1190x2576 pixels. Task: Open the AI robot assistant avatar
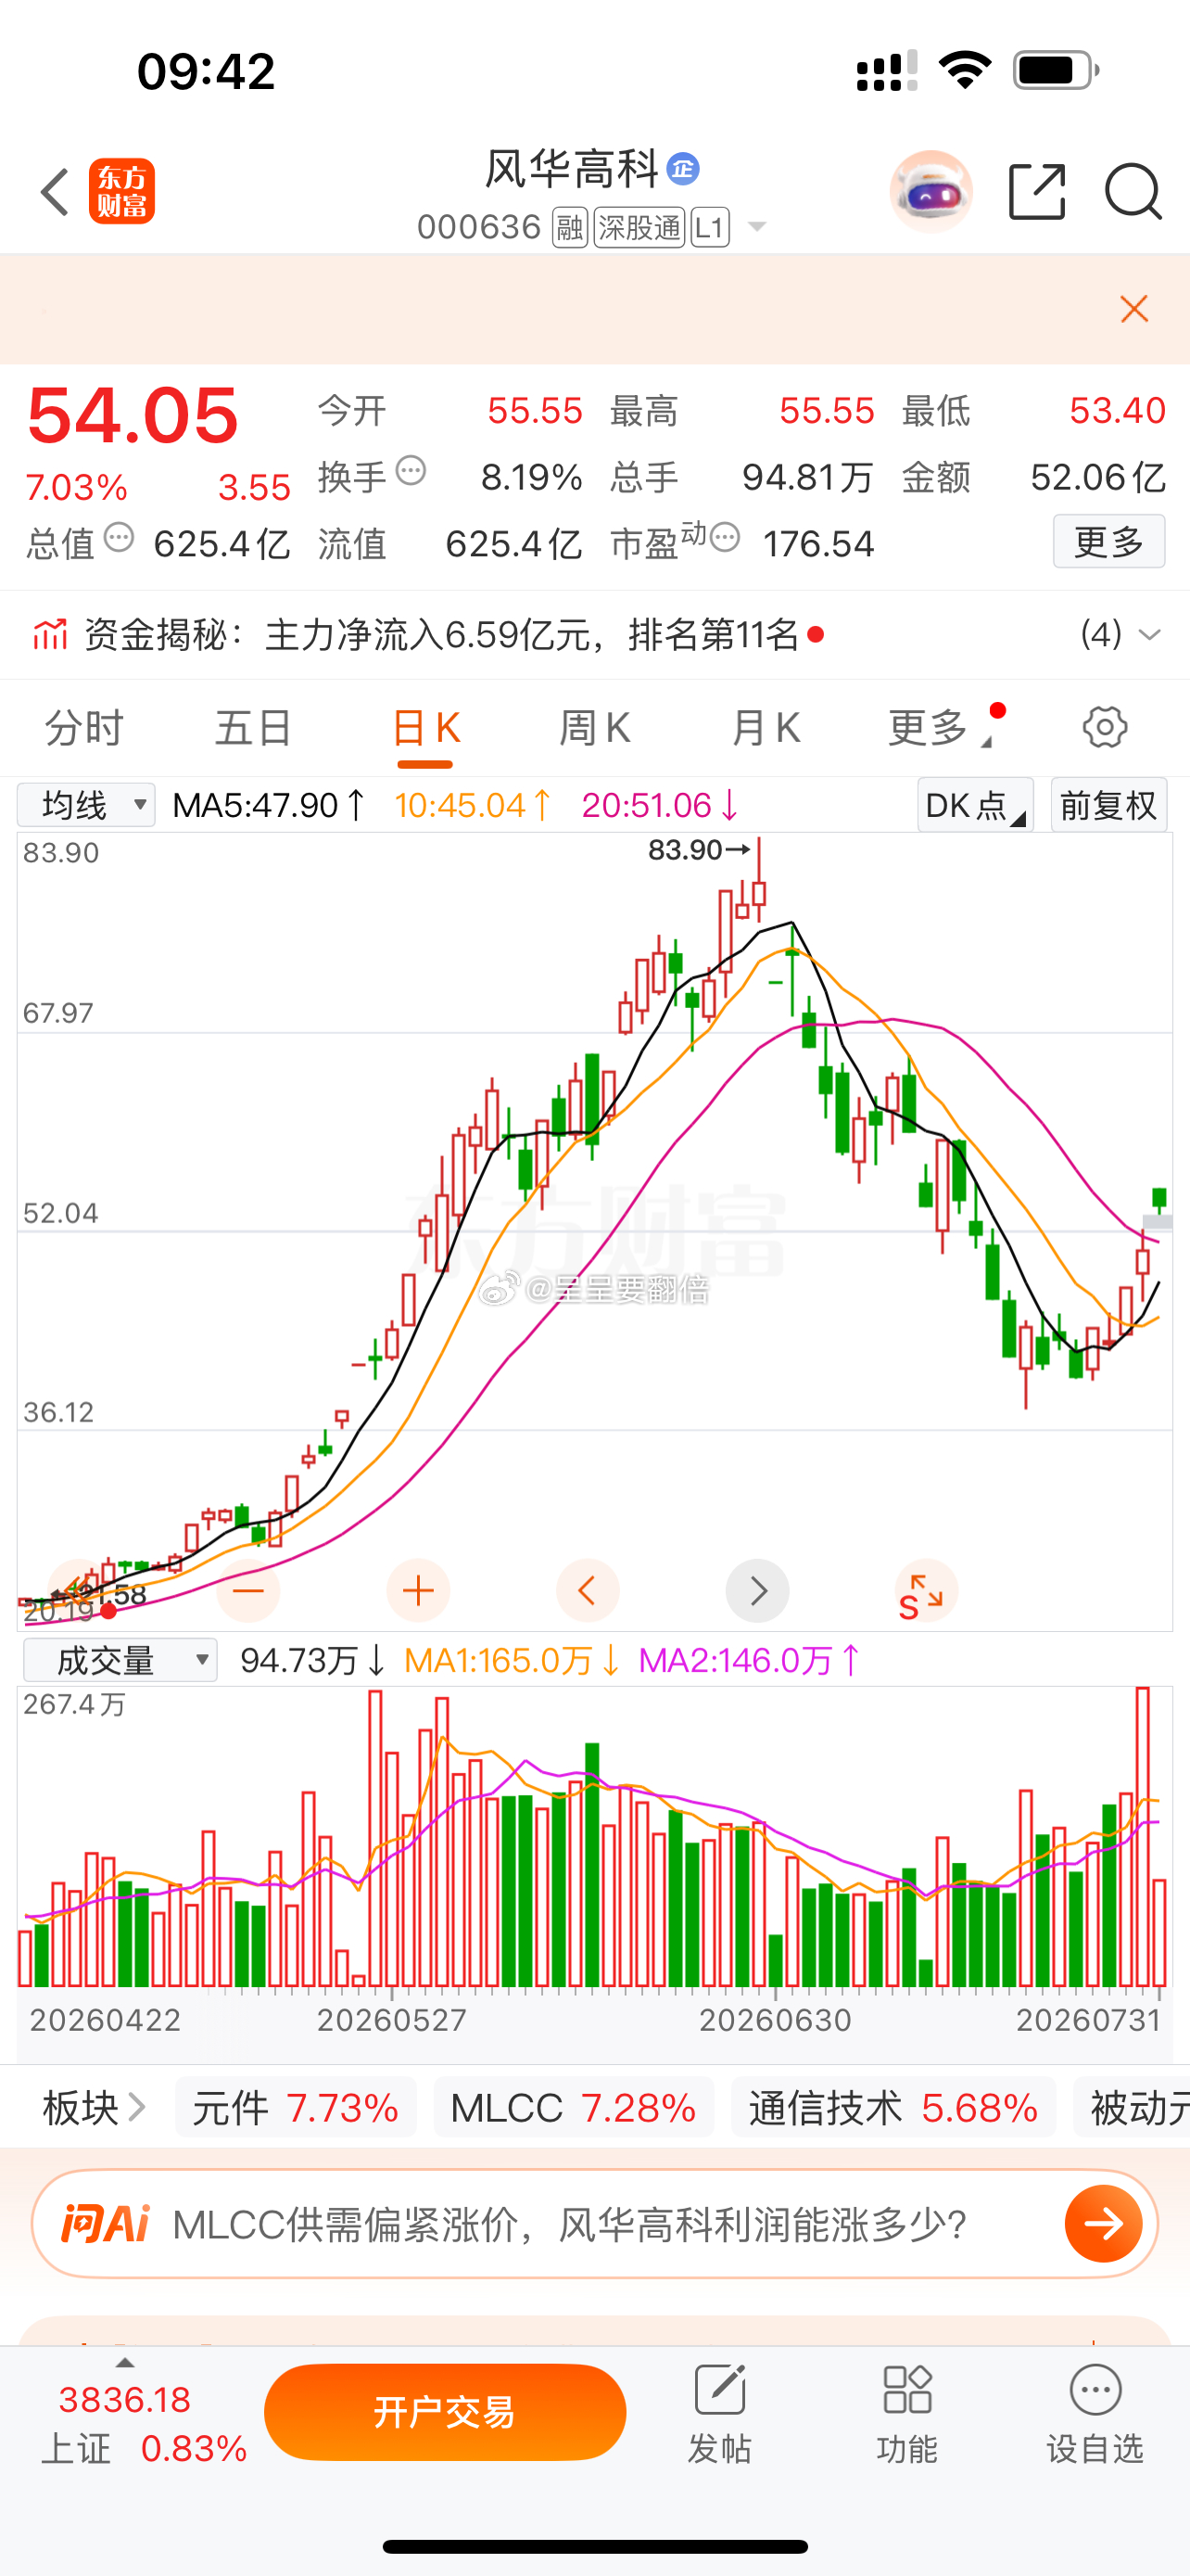pyautogui.click(x=930, y=191)
